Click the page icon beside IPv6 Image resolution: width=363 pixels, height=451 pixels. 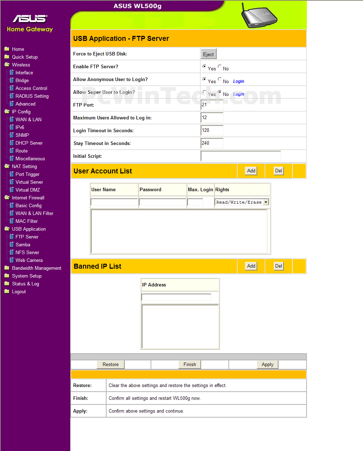[12, 127]
